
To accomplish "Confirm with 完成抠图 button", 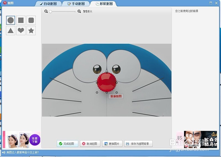I will point(67,144).
